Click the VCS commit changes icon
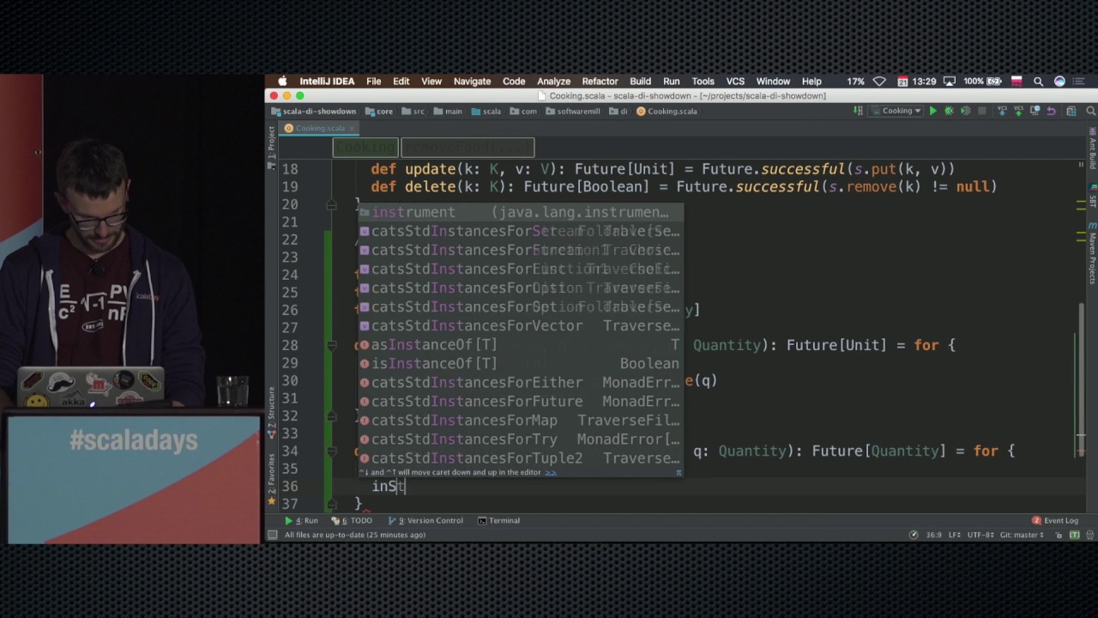The image size is (1098, 618). click(x=1018, y=111)
